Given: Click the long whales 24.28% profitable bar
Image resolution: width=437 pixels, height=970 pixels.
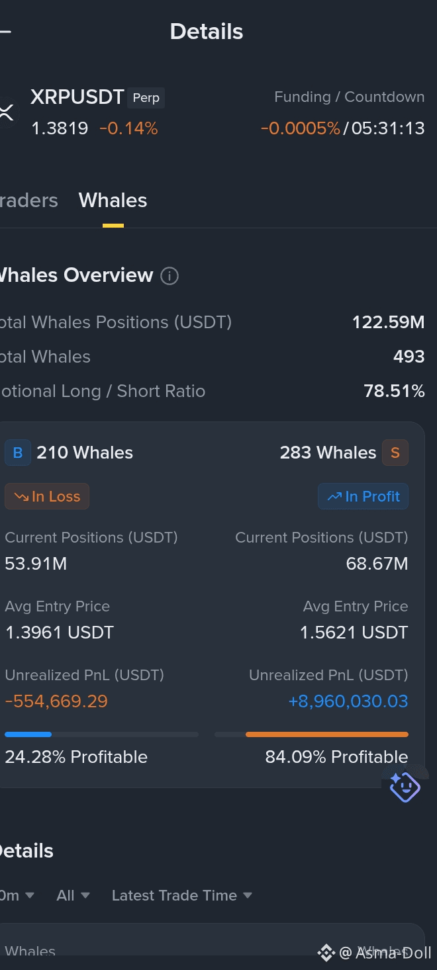Looking at the screenshot, I should (x=101, y=734).
